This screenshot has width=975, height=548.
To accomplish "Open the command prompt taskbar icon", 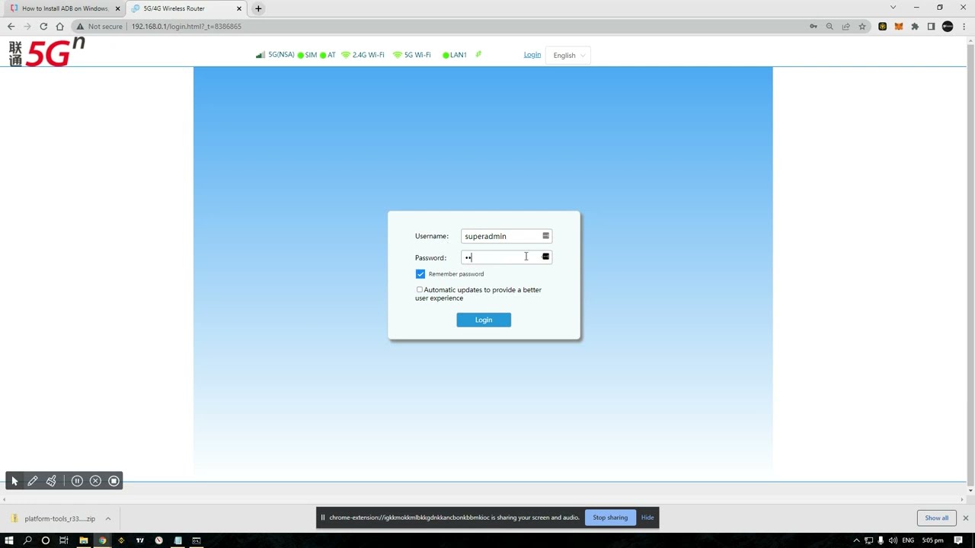I will pyautogui.click(x=197, y=540).
